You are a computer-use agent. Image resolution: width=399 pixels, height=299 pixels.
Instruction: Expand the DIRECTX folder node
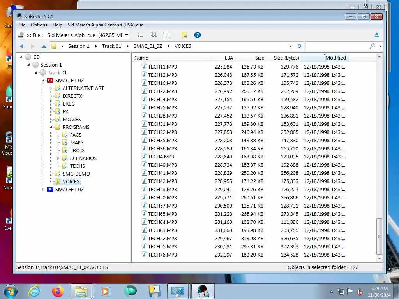click(x=51, y=96)
